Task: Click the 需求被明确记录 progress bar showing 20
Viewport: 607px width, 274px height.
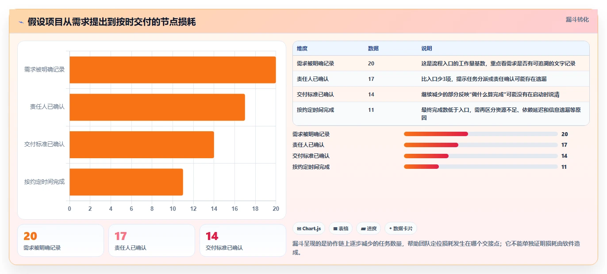Action: [480, 134]
